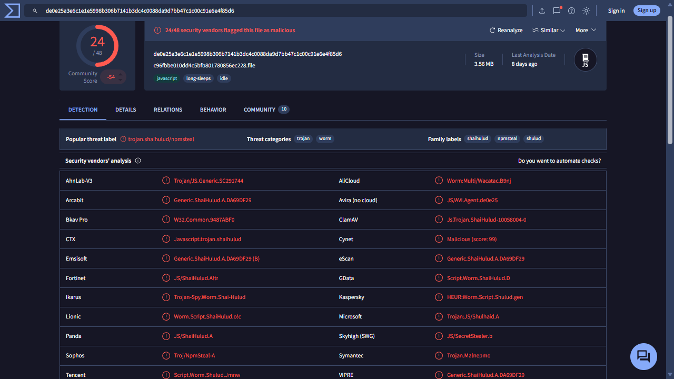Click the VirusTotal logo icon
The width and height of the screenshot is (674, 379).
coord(12,11)
